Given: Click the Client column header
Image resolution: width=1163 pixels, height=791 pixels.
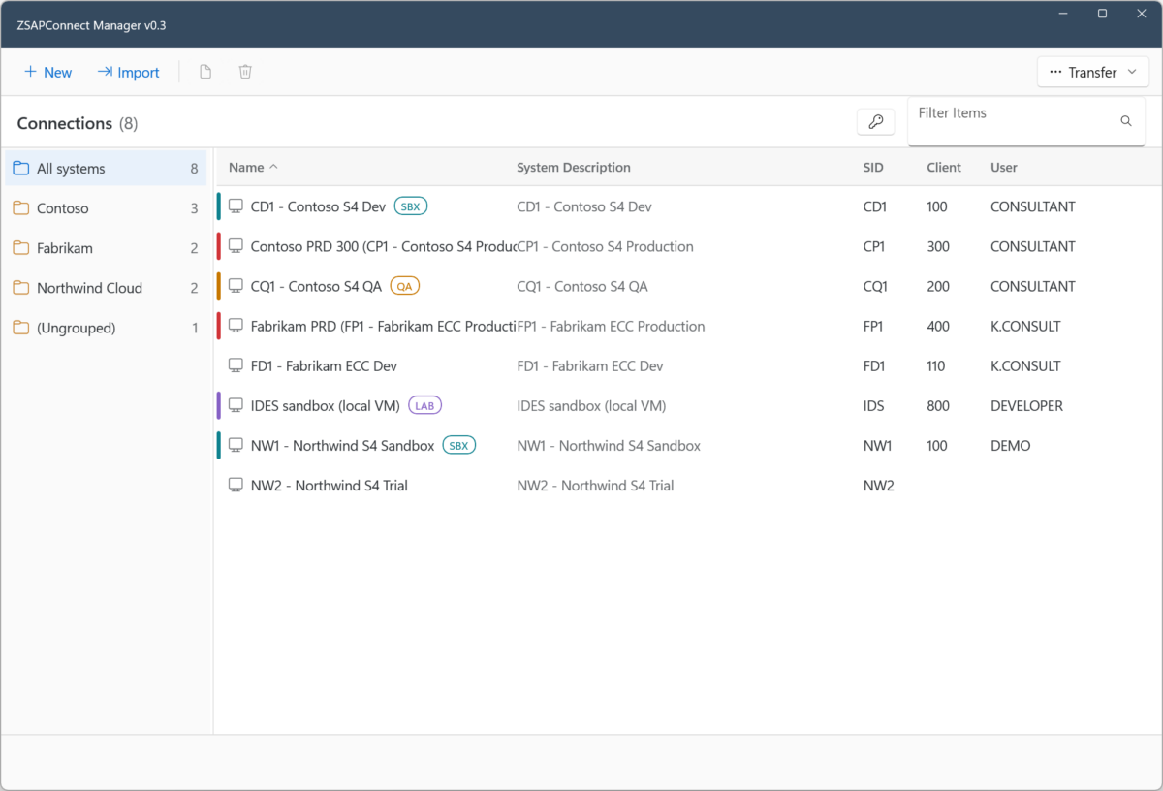Looking at the screenshot, I should tap(944, 168).
